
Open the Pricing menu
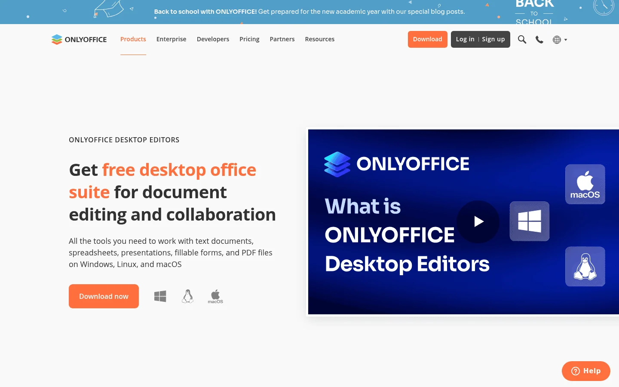point(249,39)
